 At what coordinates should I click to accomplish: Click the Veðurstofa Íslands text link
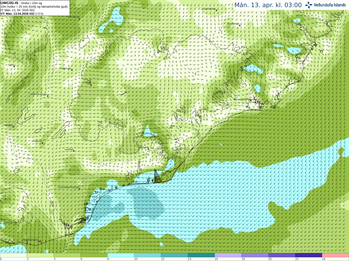pos(330,5)
